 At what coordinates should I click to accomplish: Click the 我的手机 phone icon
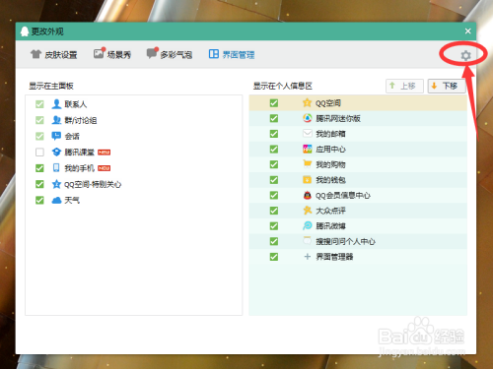pos(56,168)
